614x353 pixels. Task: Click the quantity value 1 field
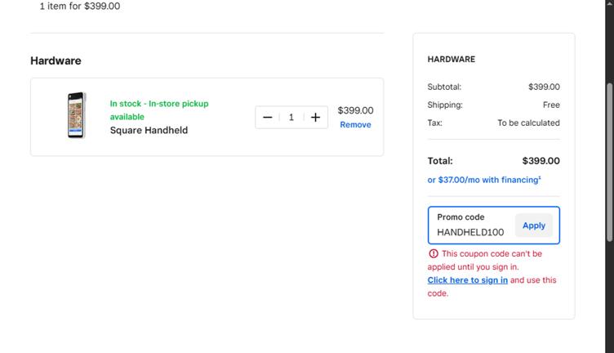click(x=291, y=117)
